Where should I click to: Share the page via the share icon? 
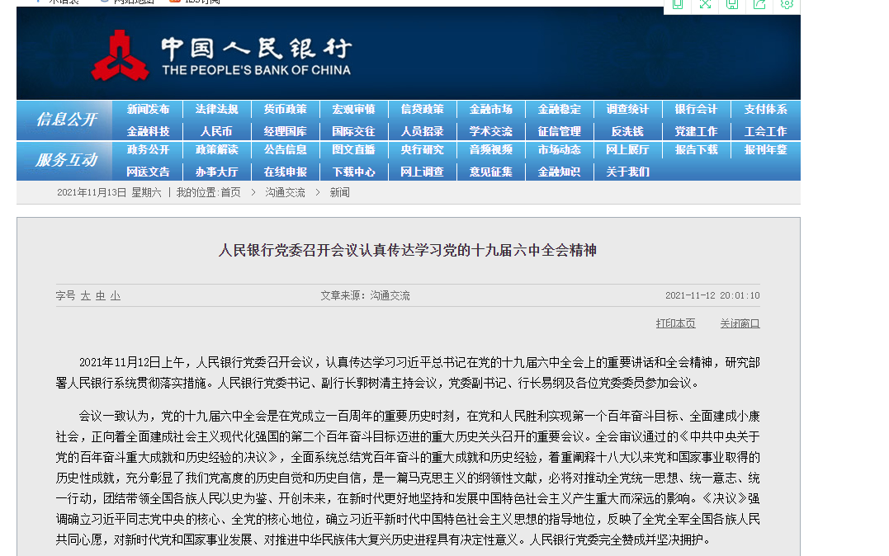click(x=759, y=5)
